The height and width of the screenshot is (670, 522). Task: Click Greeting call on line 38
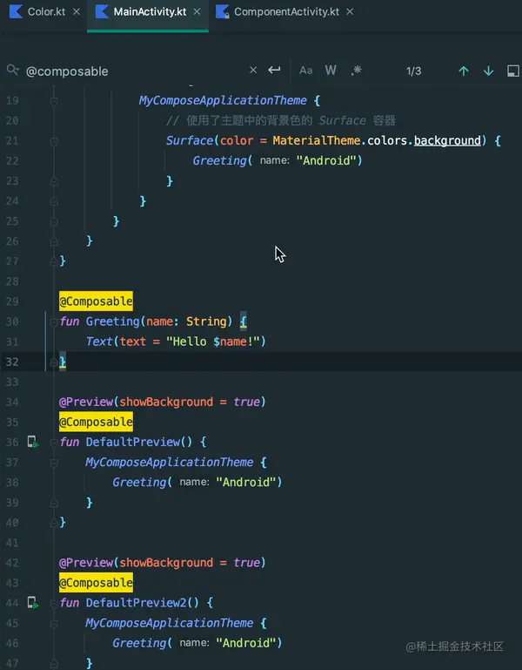[139, 483]
